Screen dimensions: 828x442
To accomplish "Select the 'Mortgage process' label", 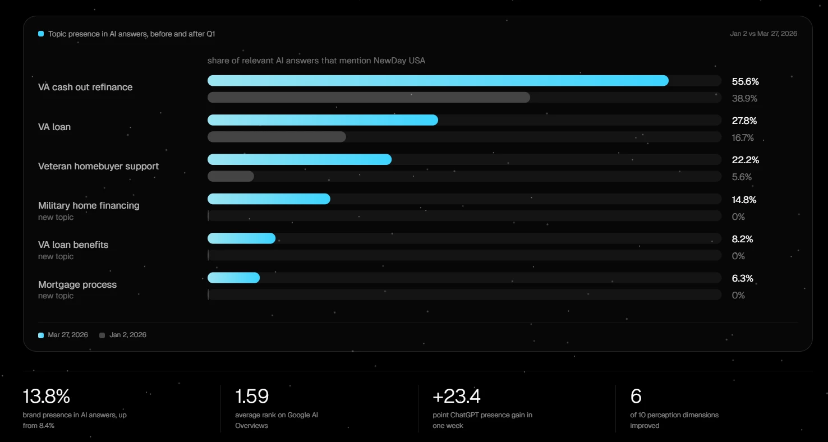I will click(77, 284).
